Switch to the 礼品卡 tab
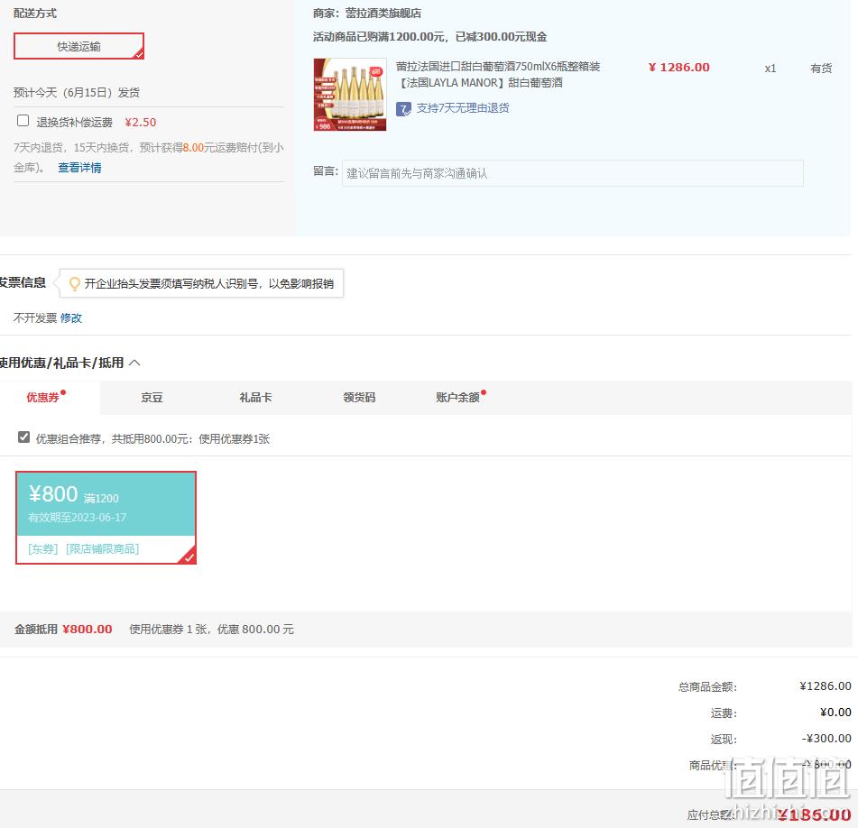Screen dimensions: 858x828 (x=255, y=398)
